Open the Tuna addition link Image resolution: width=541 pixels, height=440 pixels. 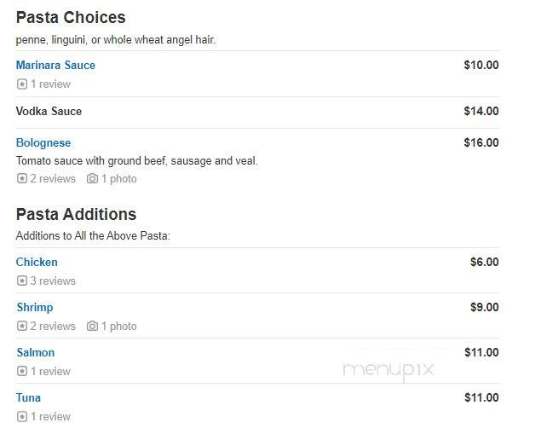coord(28,397)
